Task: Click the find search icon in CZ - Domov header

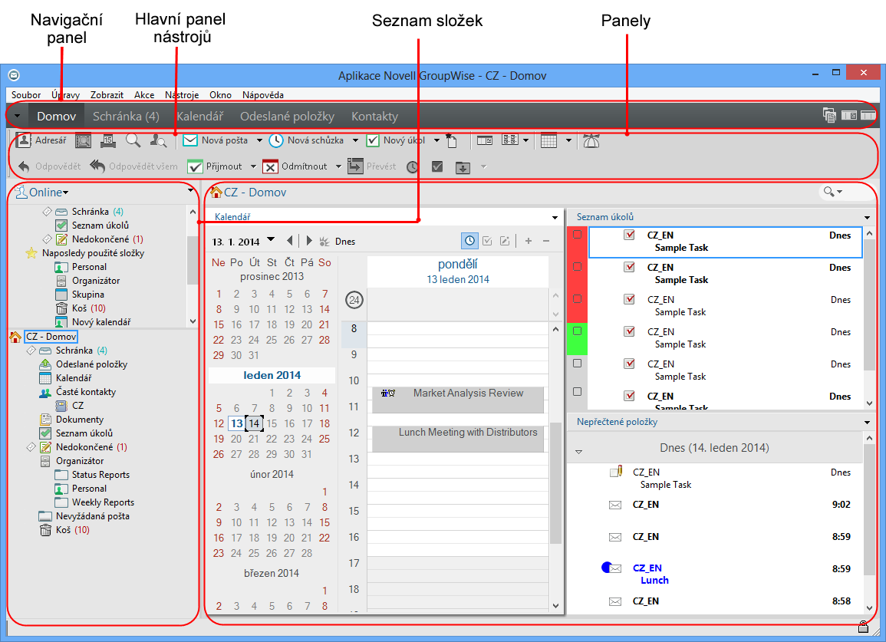Action: coord(829,192)
